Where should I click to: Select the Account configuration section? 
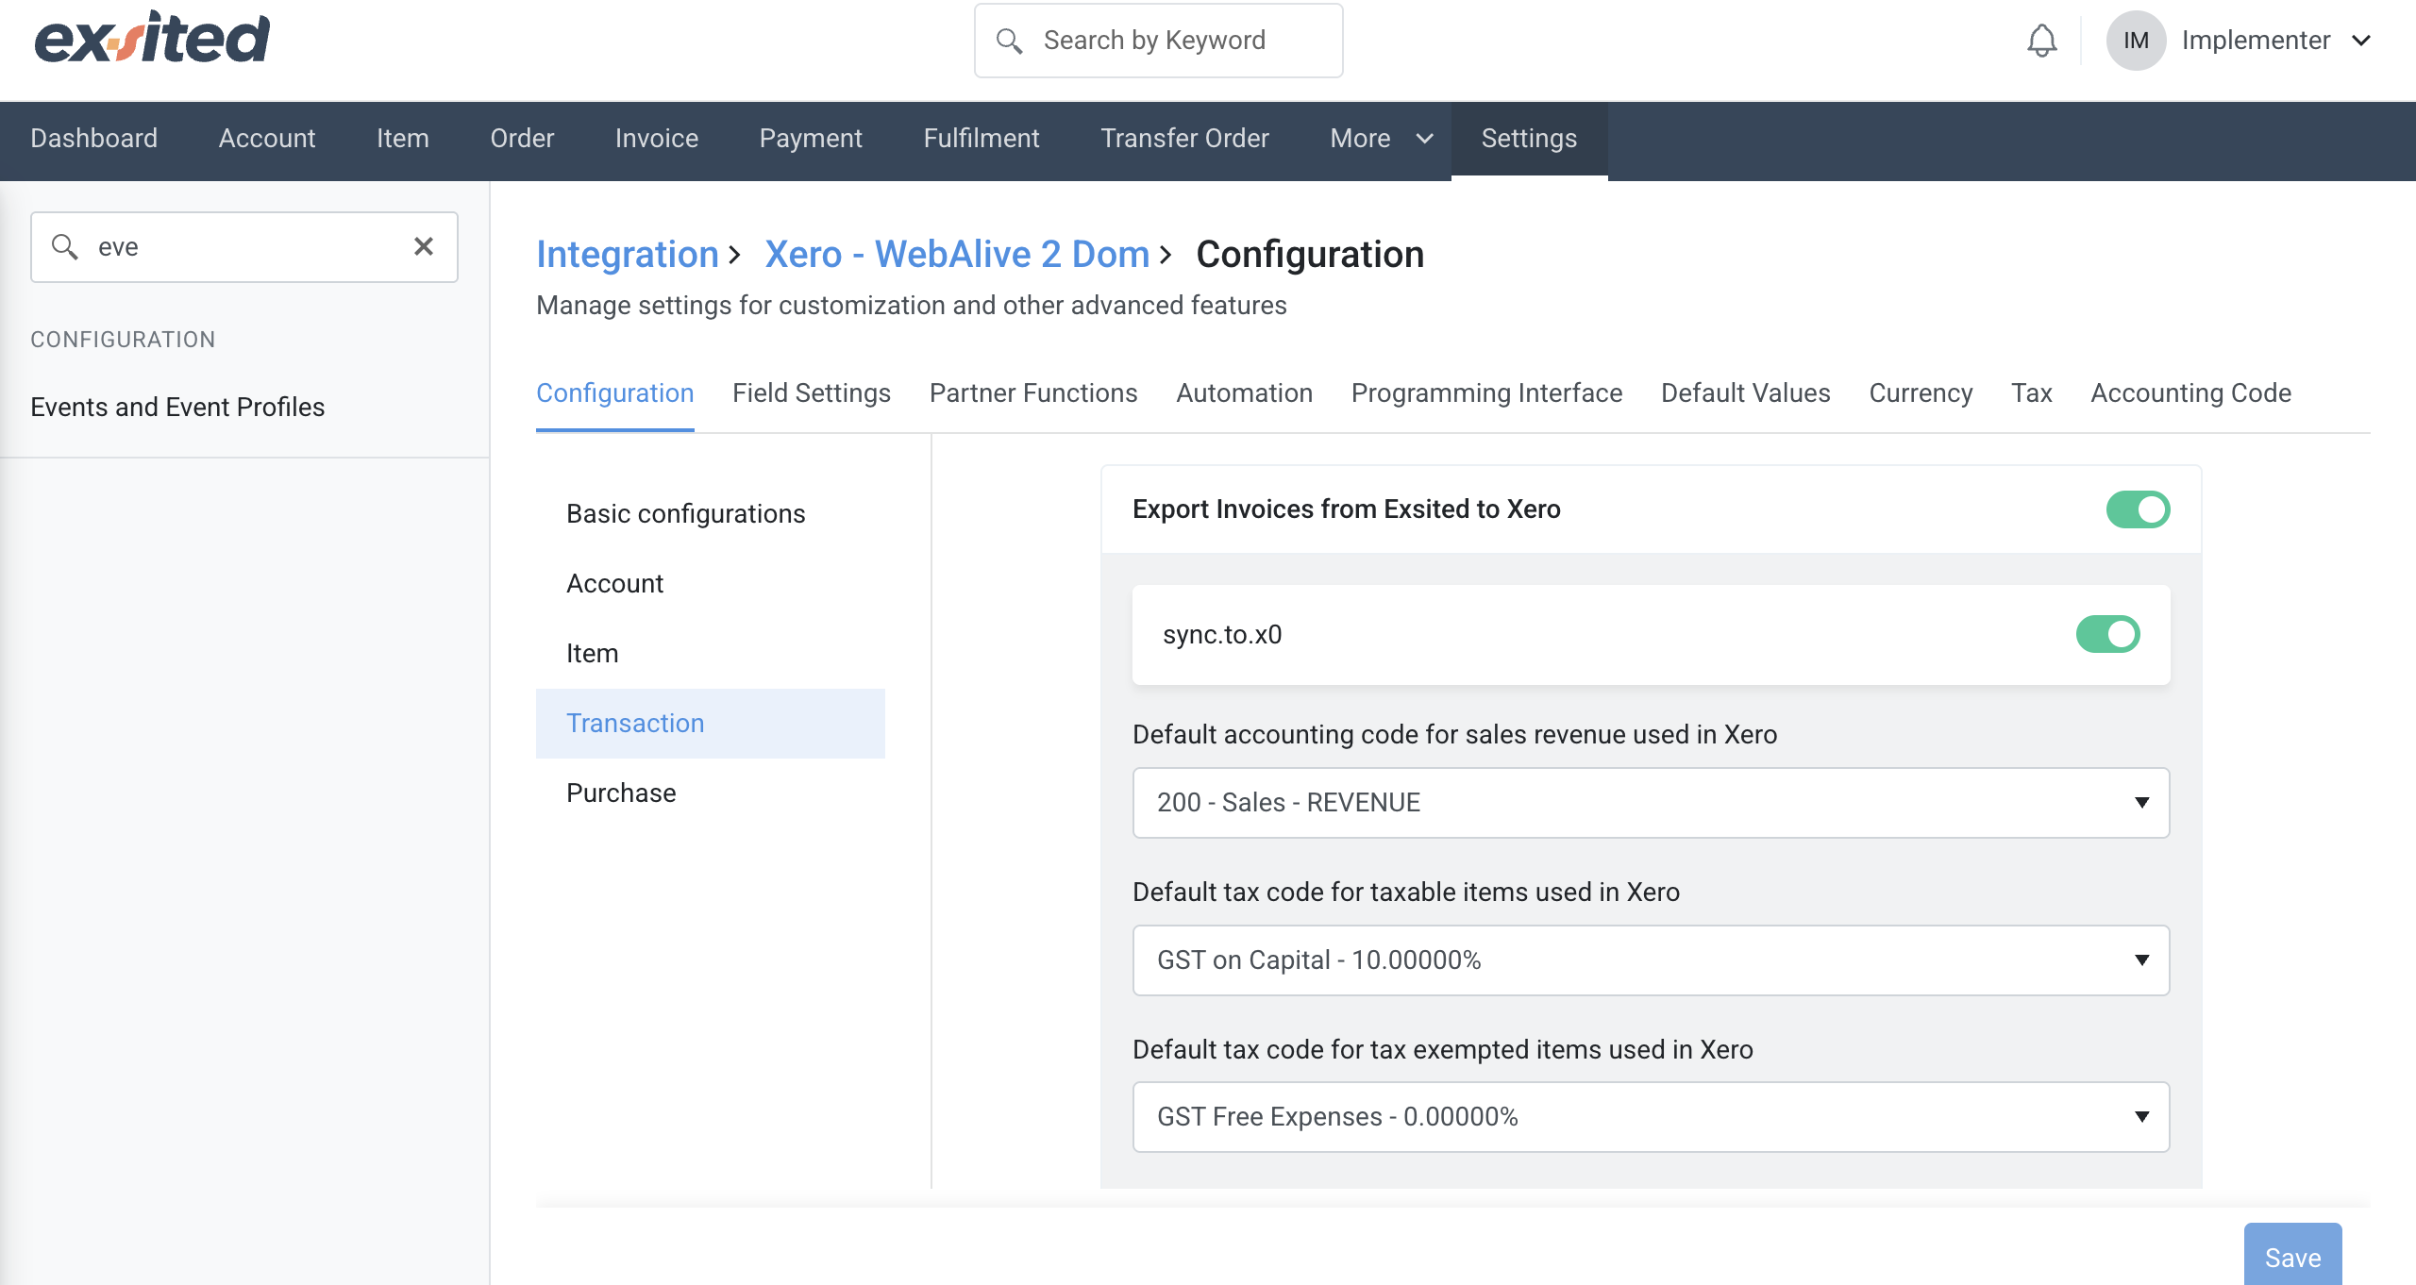click(614, 584)
